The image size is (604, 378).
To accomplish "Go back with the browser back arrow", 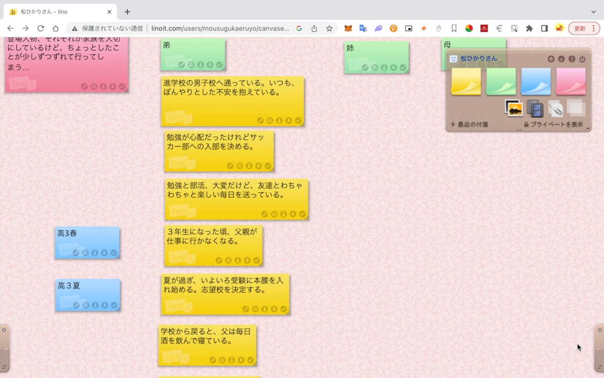I will click(10, 28).
